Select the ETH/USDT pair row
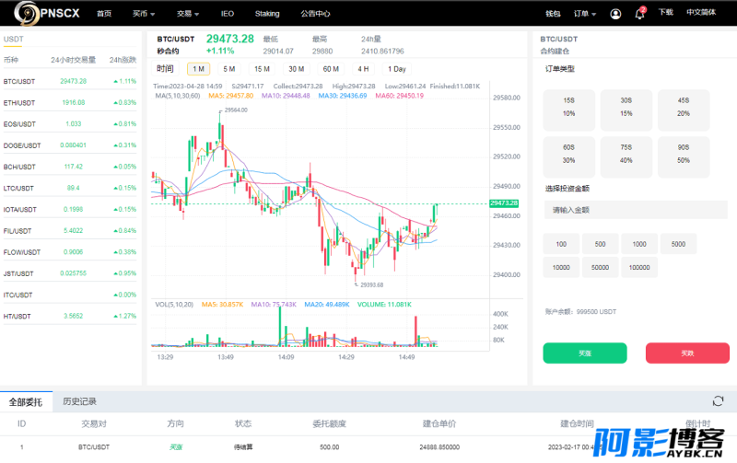 (x=70, y=102)
